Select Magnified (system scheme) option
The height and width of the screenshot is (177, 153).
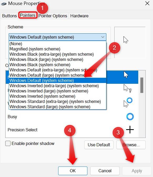[35, 49]
